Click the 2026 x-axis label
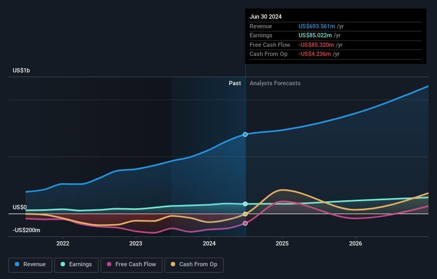Image resolution: width=437 pixels, height=279 pixels. click(356, 244)
